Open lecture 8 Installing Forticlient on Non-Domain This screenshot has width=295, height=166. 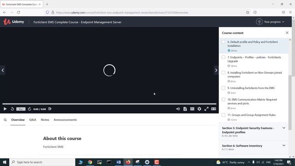(254, 75)
